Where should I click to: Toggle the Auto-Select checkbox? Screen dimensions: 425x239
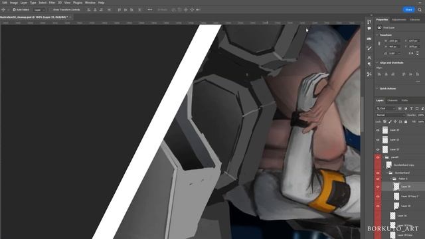[14, 10]
